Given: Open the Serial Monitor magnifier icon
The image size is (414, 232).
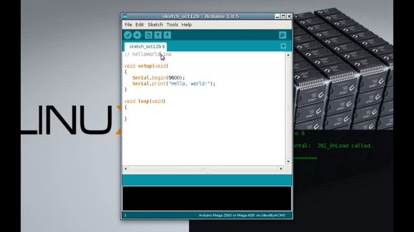Looking at the screenshot, I should click(283, 35).
